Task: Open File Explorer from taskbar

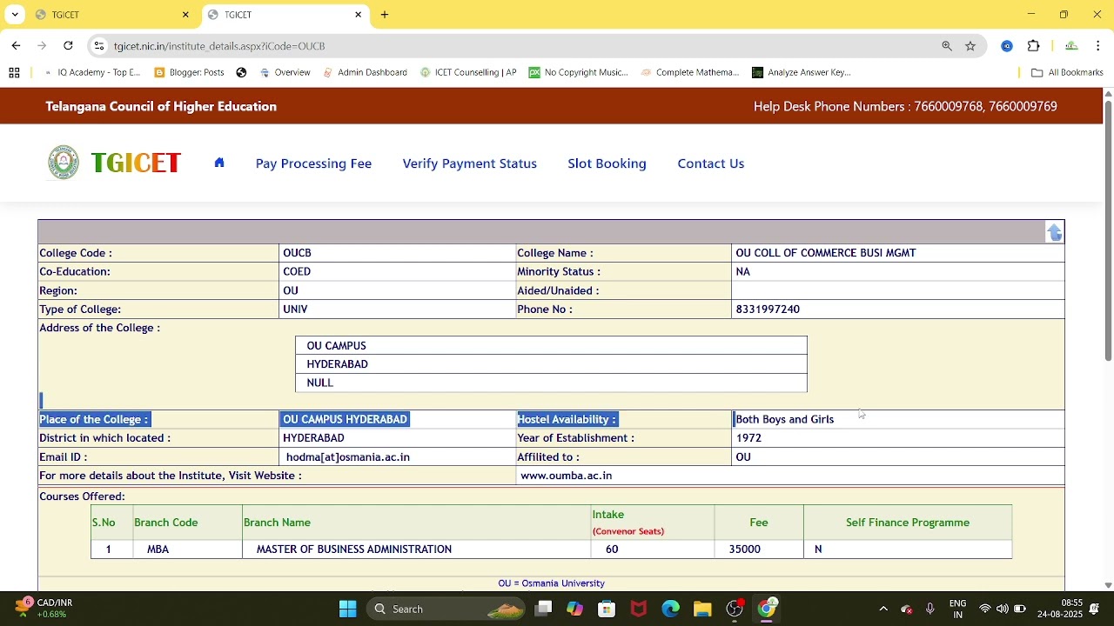Action: pyautogui.click(x=702, y=609)
